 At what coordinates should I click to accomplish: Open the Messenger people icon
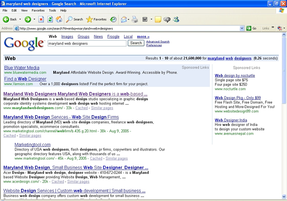click(176, 19)
